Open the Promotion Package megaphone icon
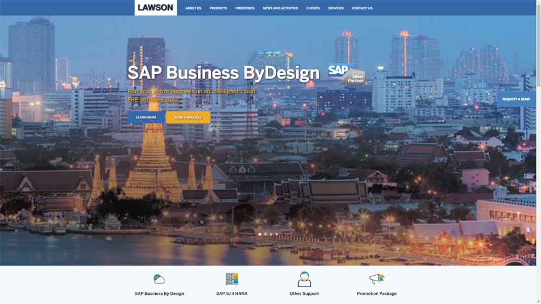The width and height of the screenshot is (541, 304). [x=377, y=279]
